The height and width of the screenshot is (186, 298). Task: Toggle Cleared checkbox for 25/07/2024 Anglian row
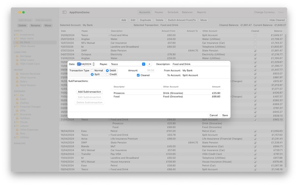click(255, 39)
